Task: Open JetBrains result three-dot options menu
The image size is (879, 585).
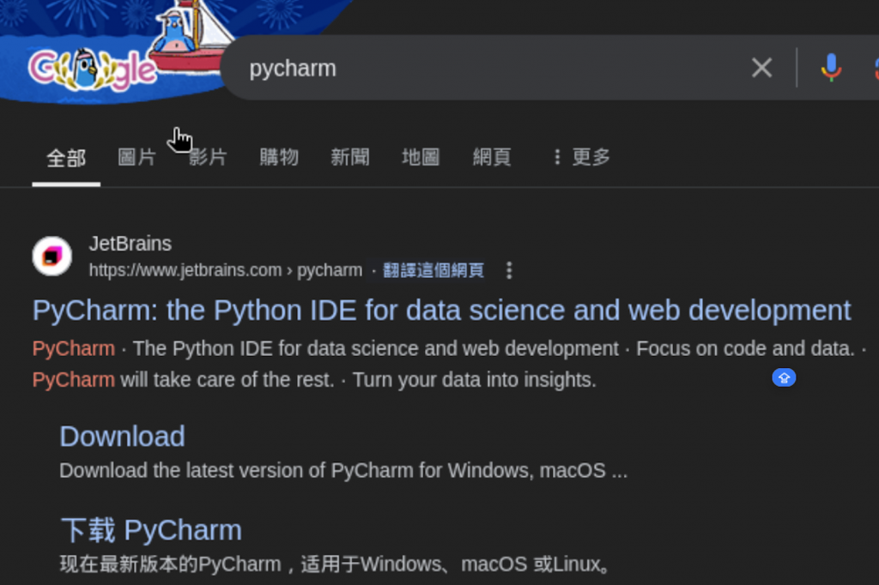Action: [509, 270]
